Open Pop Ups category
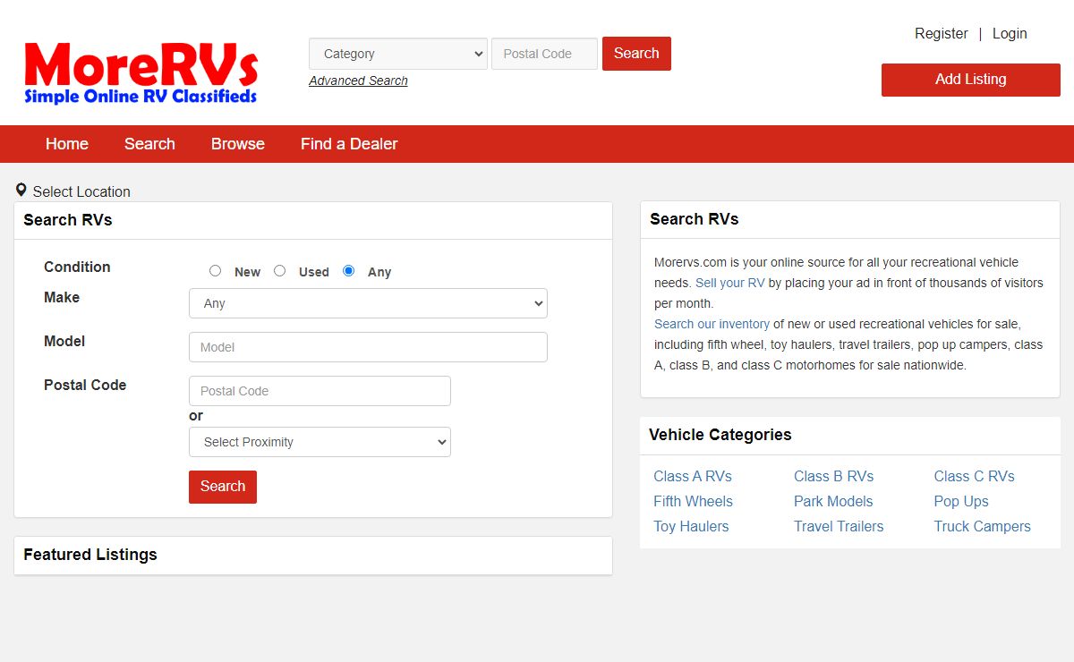This screenshot has height=662, width=1074. click(961, 501)
